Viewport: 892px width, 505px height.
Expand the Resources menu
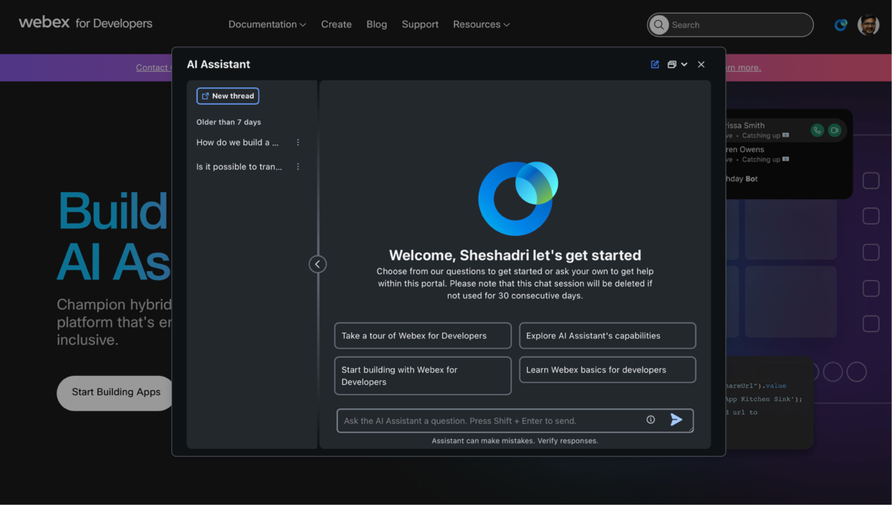click(481, 24)
